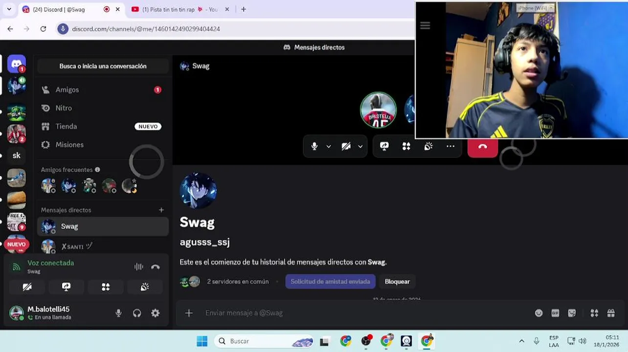The height and width of the screenshot is (352, 628).
Task: Open emoji picker in message bar
Action: coord(538,313)
